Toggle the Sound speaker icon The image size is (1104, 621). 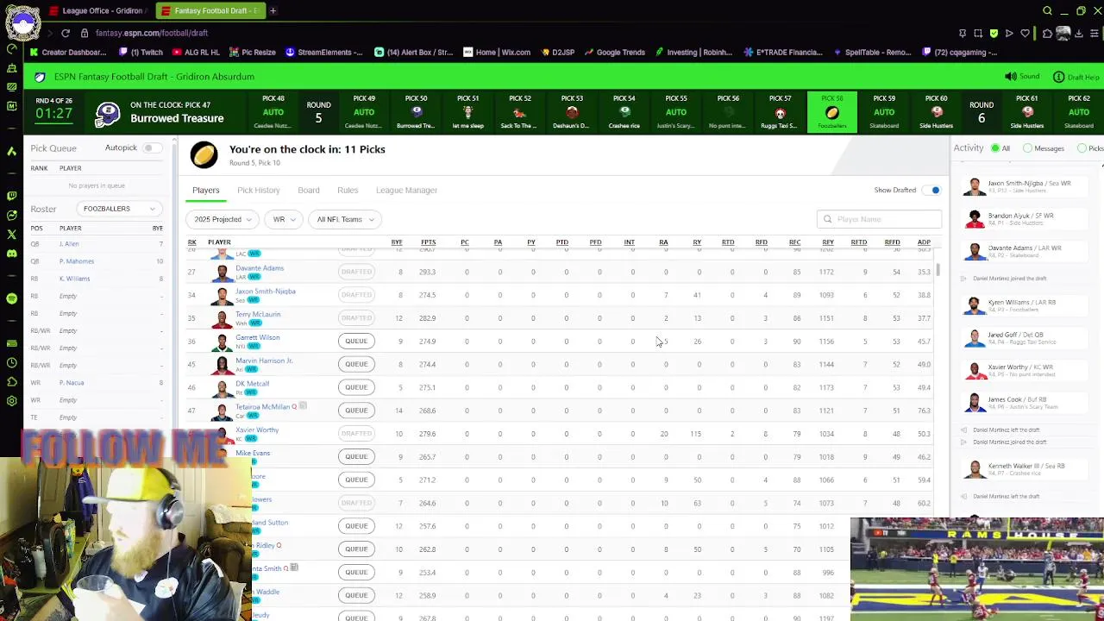click(1011, 77)
